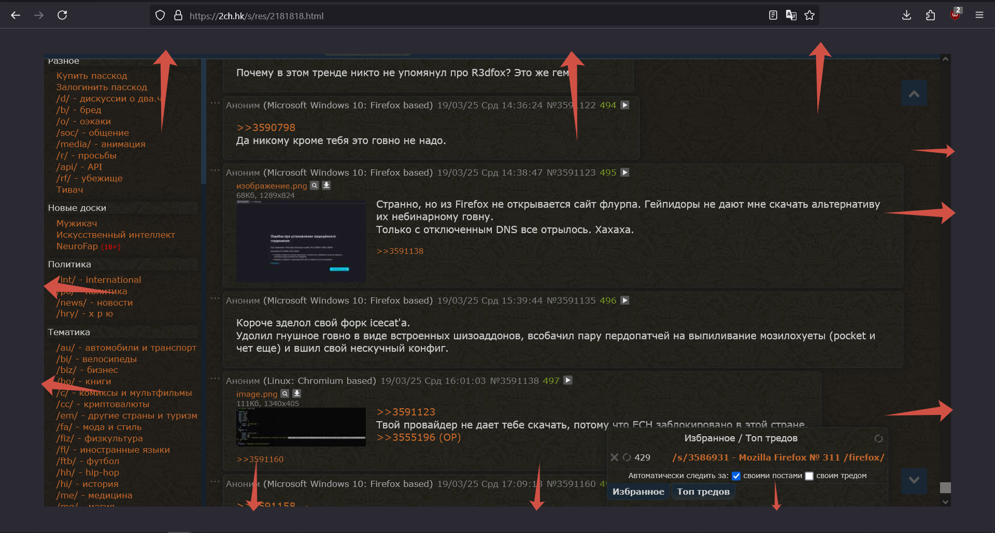Toggle reader view in address bar
Screen dimensions: 995x533
click(773, 16)
